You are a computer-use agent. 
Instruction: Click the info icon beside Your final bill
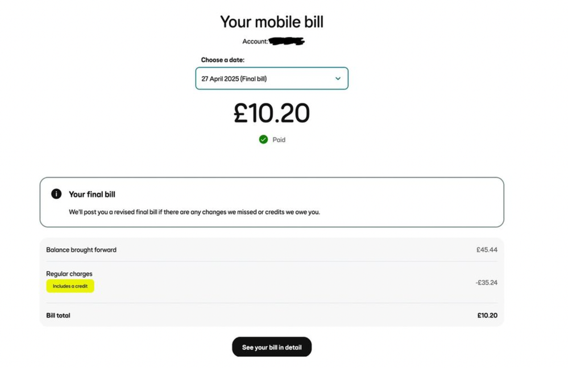56,194
